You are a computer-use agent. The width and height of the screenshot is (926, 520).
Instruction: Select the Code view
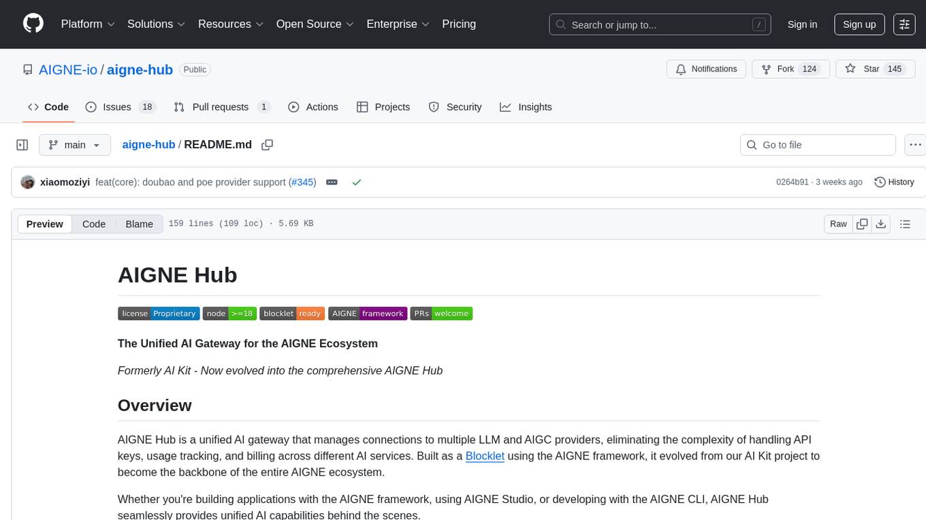pyautogui.click(x=94, y=224)
